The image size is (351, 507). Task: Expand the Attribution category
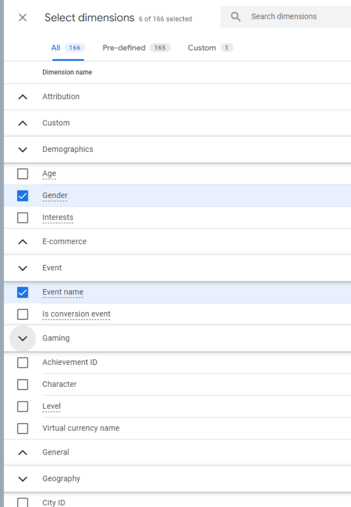[22, 97]
